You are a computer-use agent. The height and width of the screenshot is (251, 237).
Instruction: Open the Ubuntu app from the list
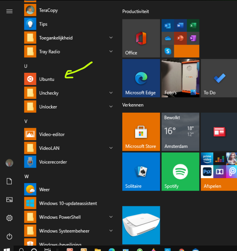click(x=47, y=79)
